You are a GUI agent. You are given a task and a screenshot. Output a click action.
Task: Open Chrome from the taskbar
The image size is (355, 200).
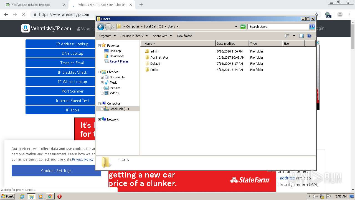point(50,196)
